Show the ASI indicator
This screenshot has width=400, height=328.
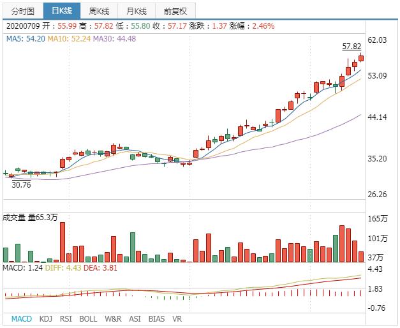(x=135, y=318)
